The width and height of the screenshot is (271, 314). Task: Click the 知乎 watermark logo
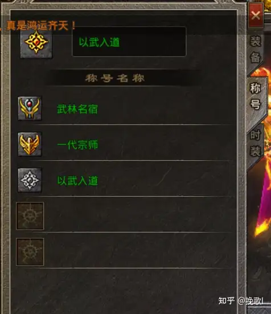tap(227, 301)
